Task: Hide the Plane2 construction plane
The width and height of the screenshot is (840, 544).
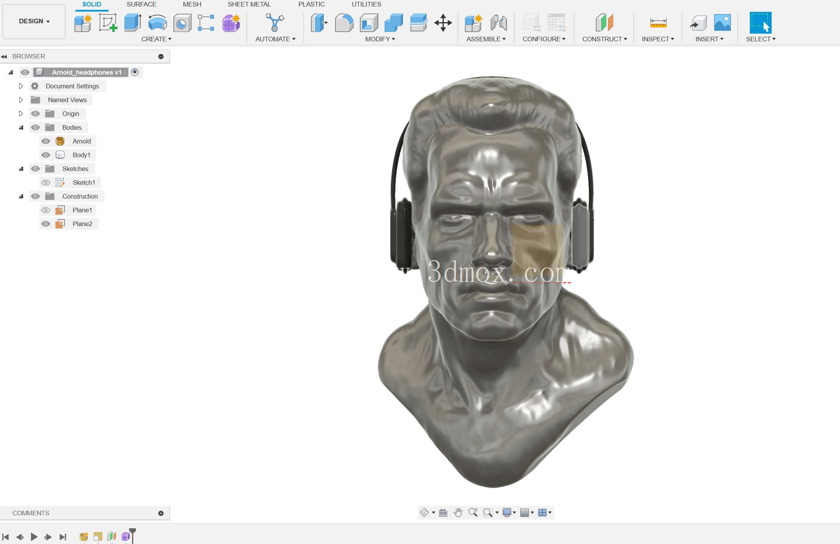Action: tap(46, 224)
